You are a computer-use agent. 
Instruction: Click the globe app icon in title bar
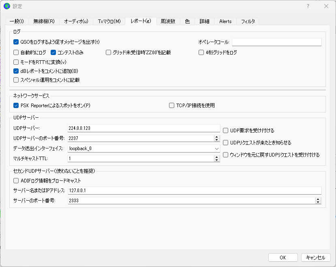7,6
